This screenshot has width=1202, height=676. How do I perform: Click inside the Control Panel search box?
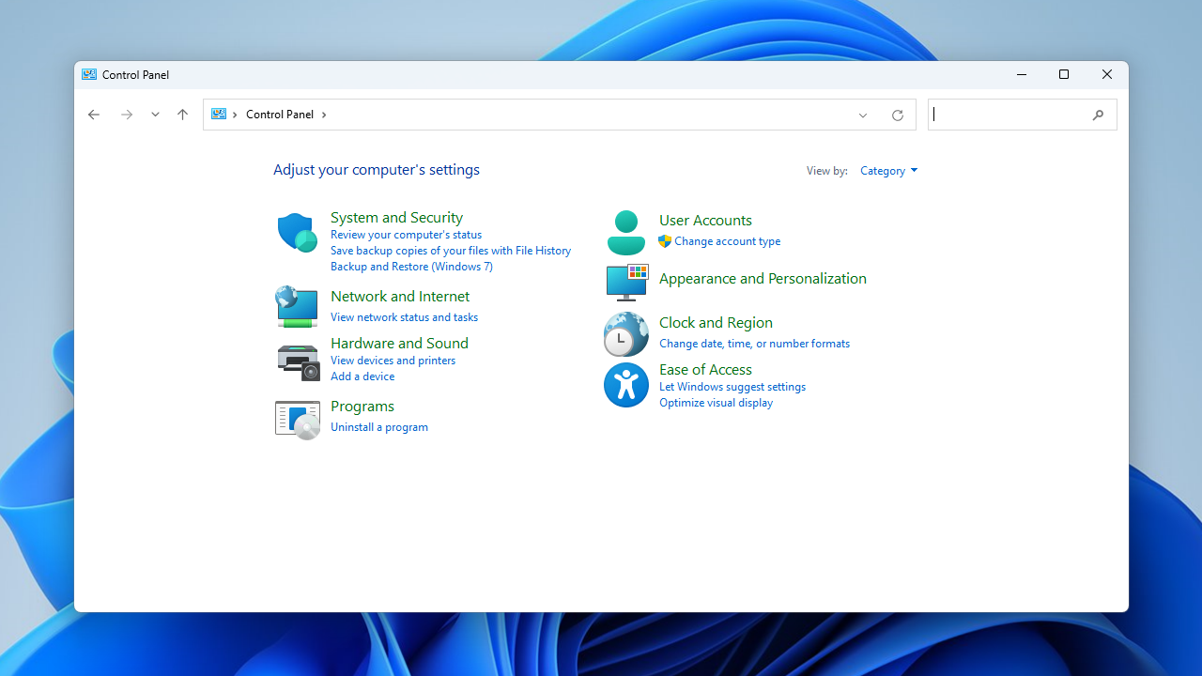tap(1009, 115)
